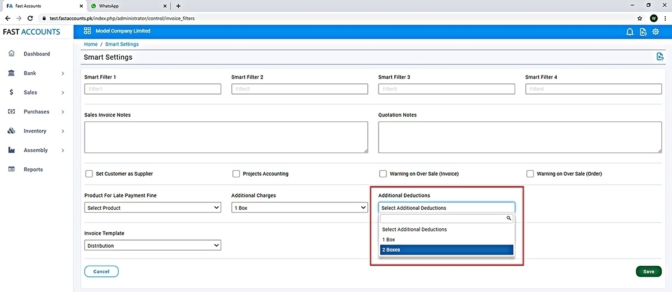Focus the Smart Filter 4 field
Screen dimensions: 672x292
coord(594,89)
